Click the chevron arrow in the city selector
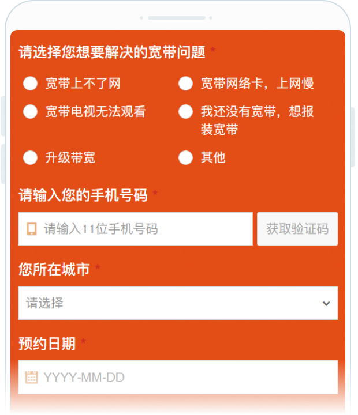The image size is (358, 415). (x=326, y=303)
